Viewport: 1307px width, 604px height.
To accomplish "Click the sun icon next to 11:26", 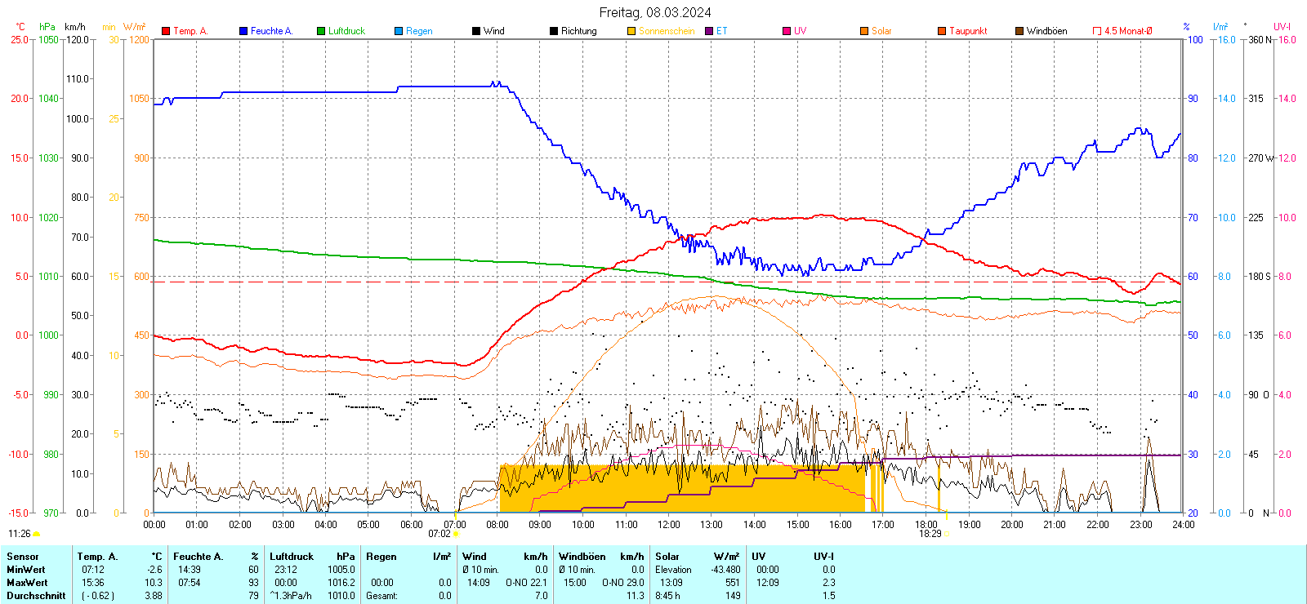I will click(37, 534).
